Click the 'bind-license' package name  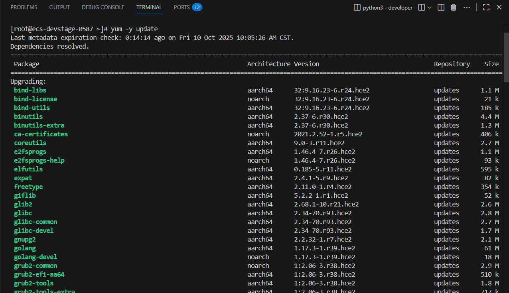(36, 99)
